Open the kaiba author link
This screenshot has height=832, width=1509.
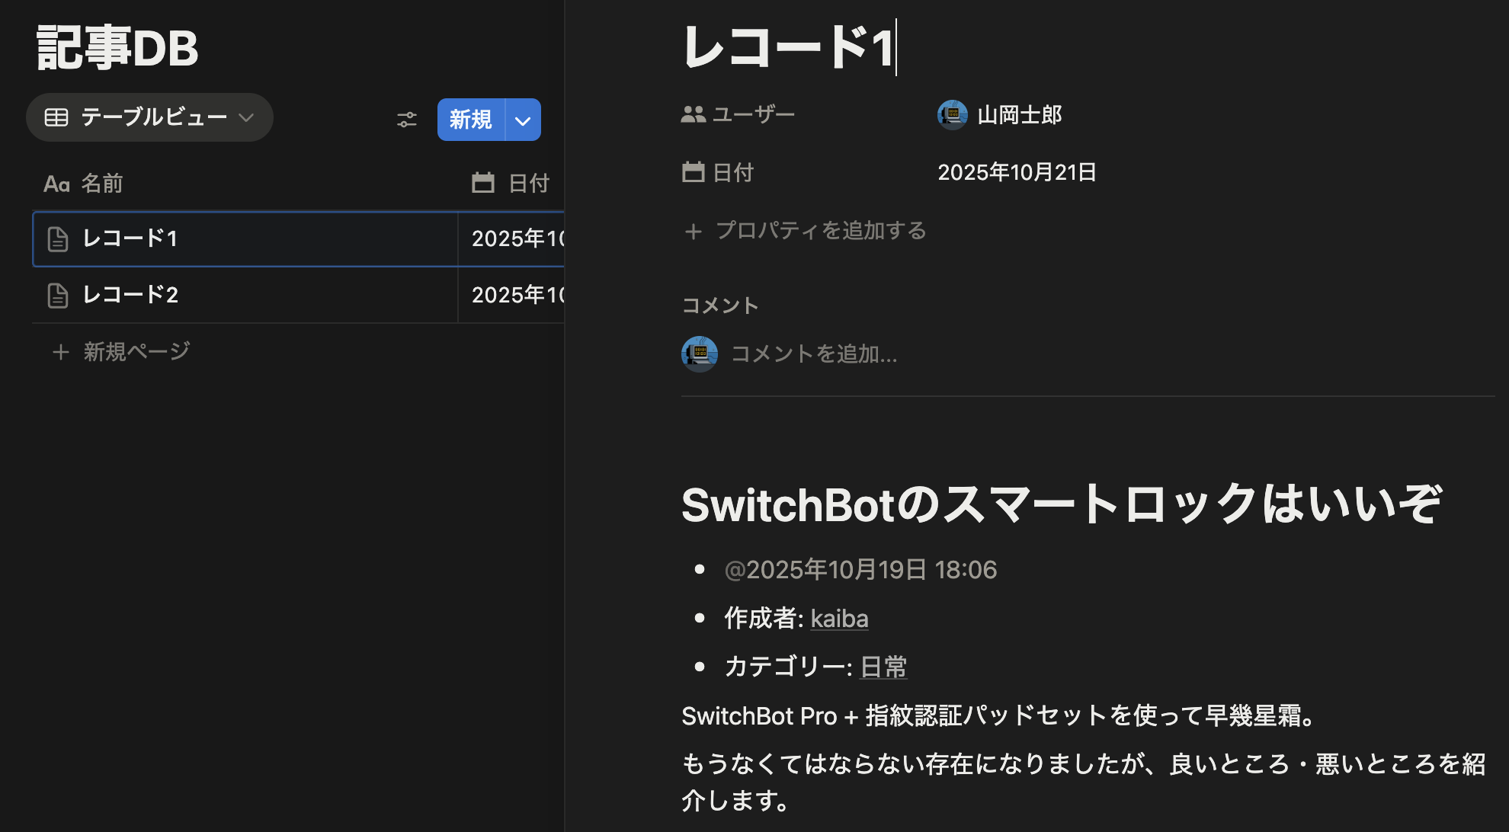pos(839,619)
